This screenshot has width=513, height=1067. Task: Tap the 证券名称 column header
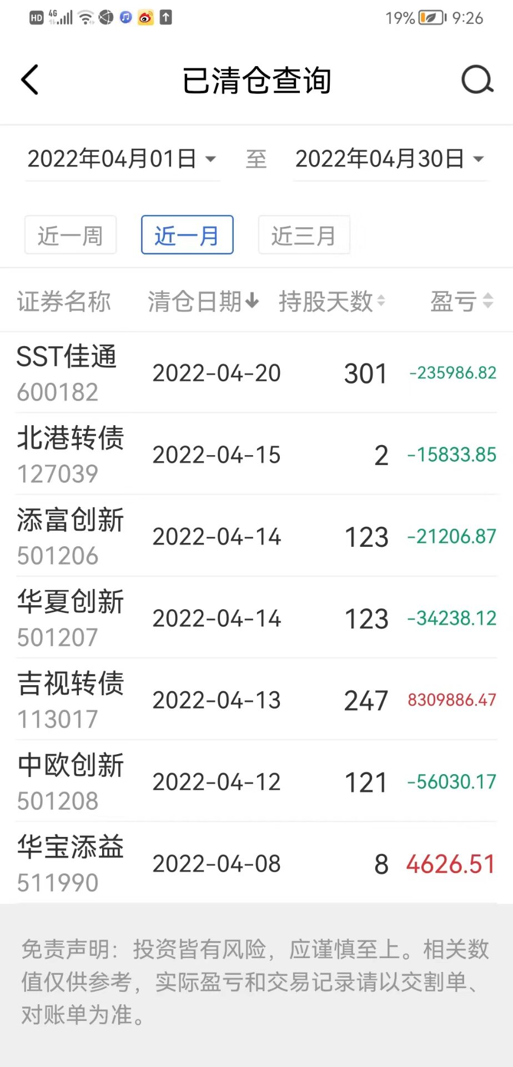[x=64, y=301]
